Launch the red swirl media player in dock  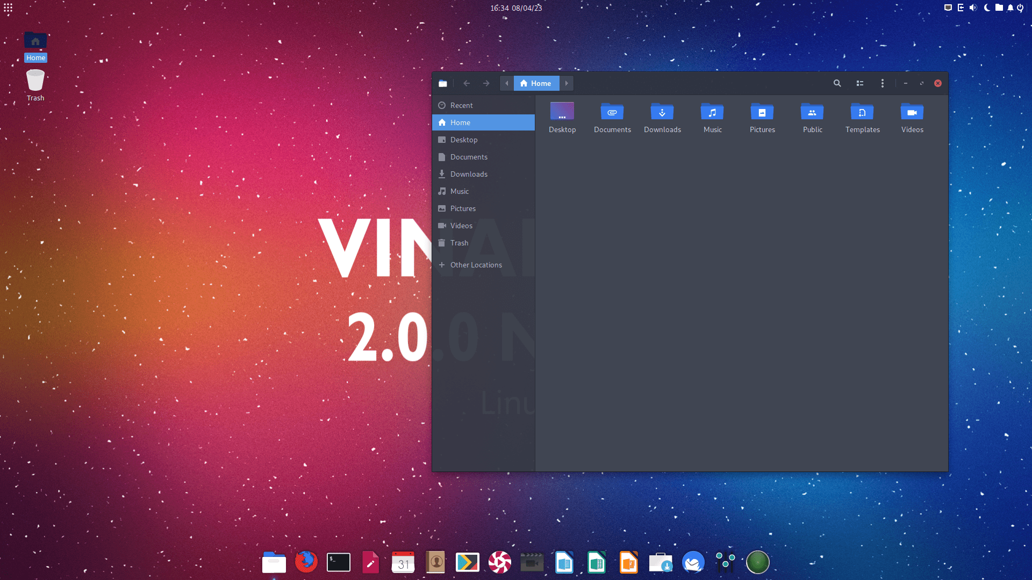(500, 562)
